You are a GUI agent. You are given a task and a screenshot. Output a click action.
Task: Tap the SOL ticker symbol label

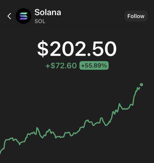pyautogui.click(x=40, y=21)
